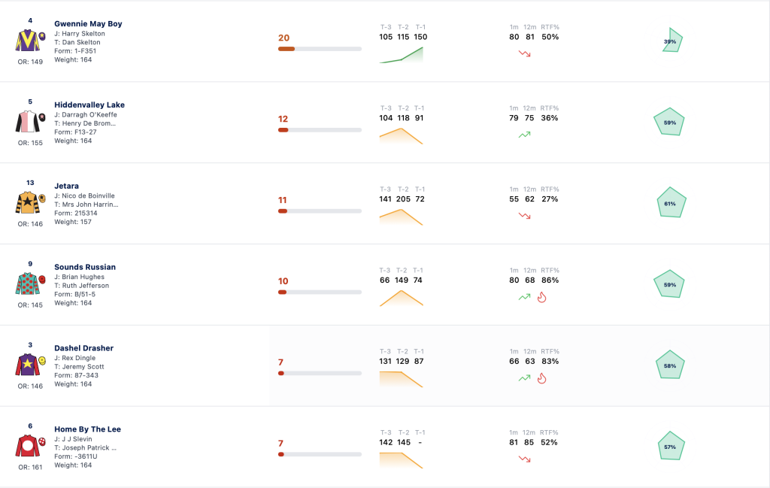Click the 39% radar chart for Gwennie May Boy
The width and height of the screenshot is (770, 488).
click(672, 41)
